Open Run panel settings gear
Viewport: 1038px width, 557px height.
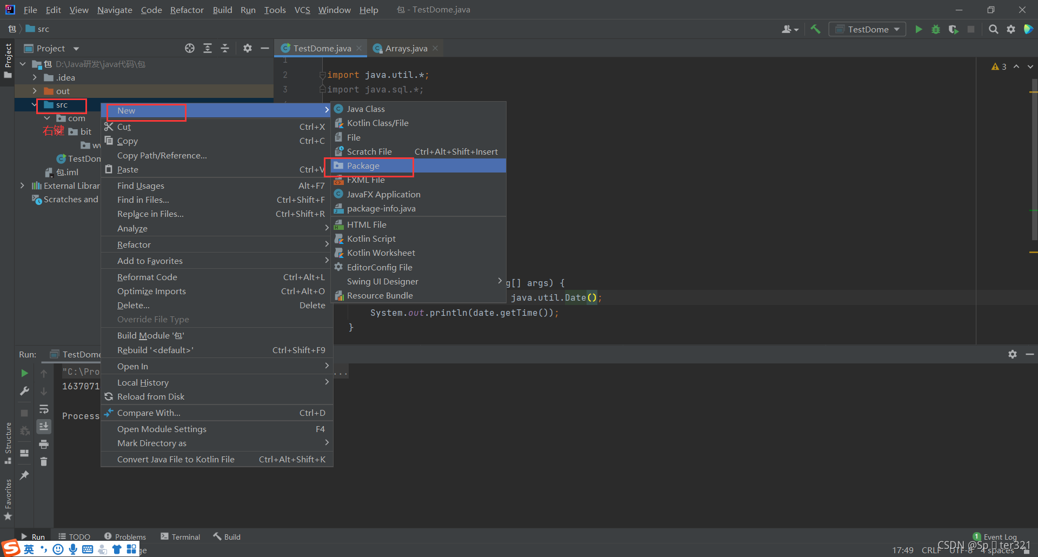(1013, 354)
